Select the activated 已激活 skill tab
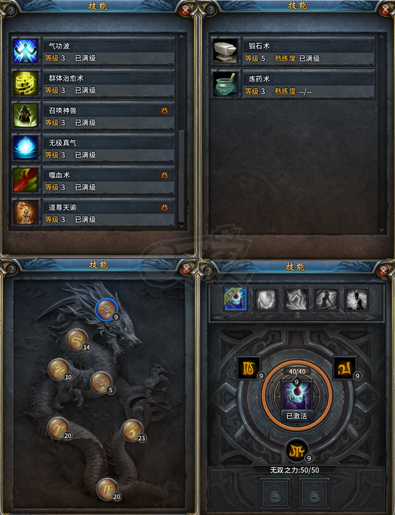 point(235,299)
